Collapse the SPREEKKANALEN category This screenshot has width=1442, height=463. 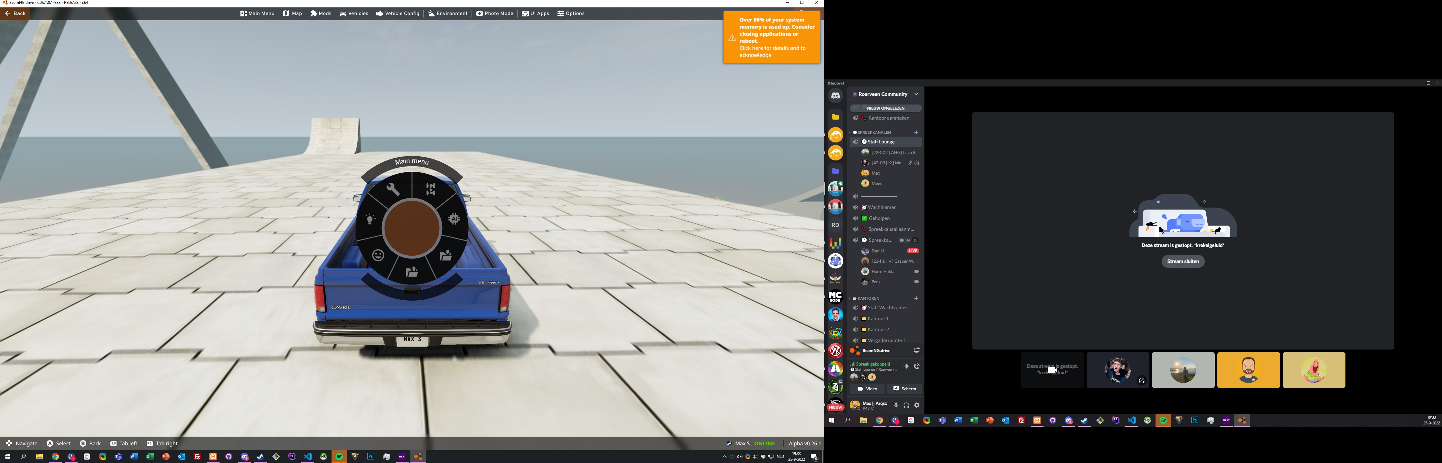(x=874, y=132)
